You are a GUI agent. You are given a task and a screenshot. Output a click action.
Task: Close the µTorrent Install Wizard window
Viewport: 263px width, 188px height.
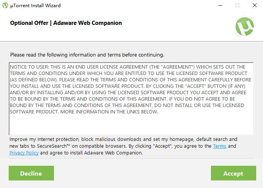coord(254,6)
